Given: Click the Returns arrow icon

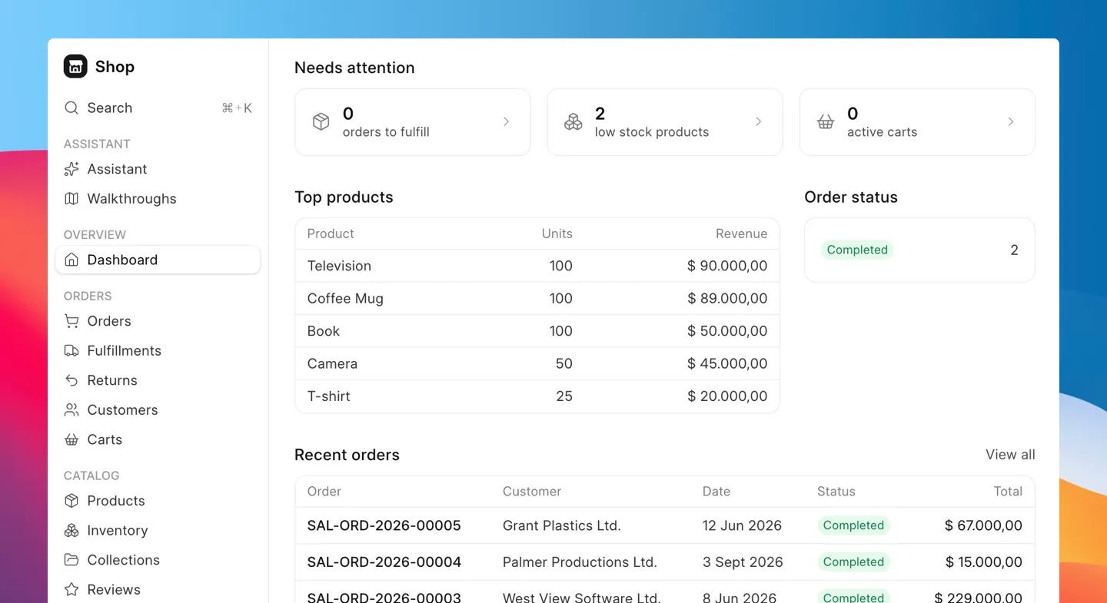Looking at the screenshot, I should [x=71, y=380].
